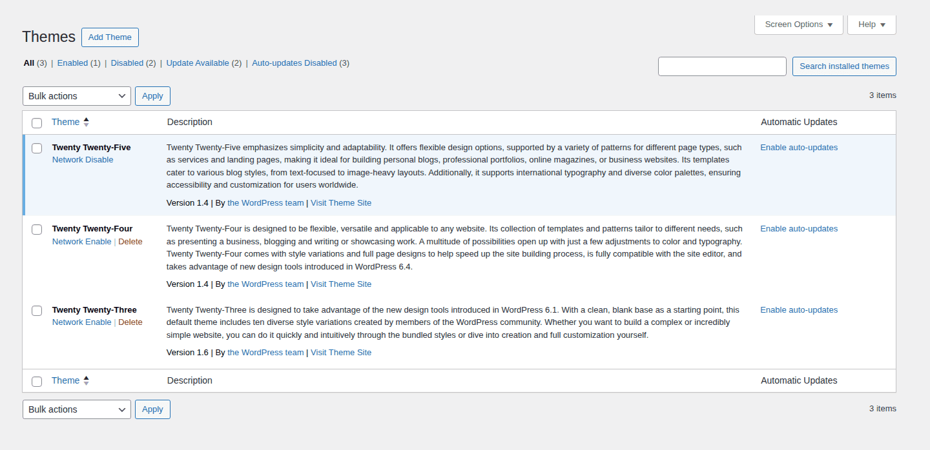The image size is (930, 450).
Task: Click the sort arrows icon in footer
Action: (87, 380)
